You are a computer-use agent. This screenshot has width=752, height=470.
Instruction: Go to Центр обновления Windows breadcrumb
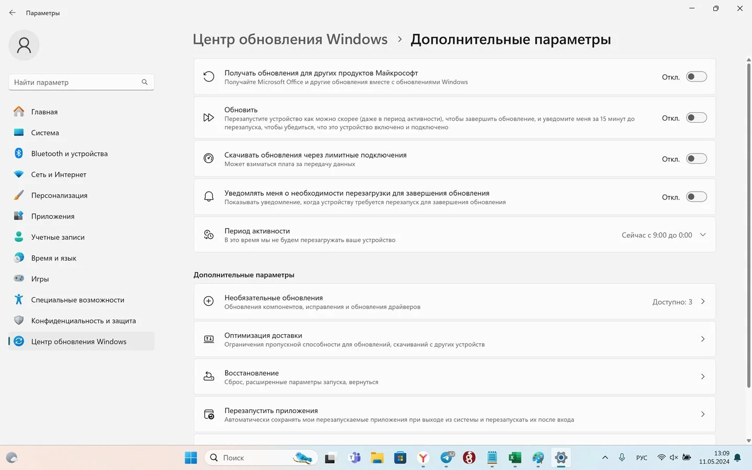coord(290,39)
